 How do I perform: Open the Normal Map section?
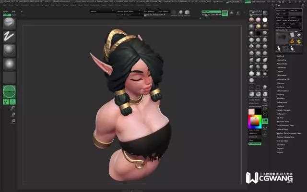(x=282, y=129)
